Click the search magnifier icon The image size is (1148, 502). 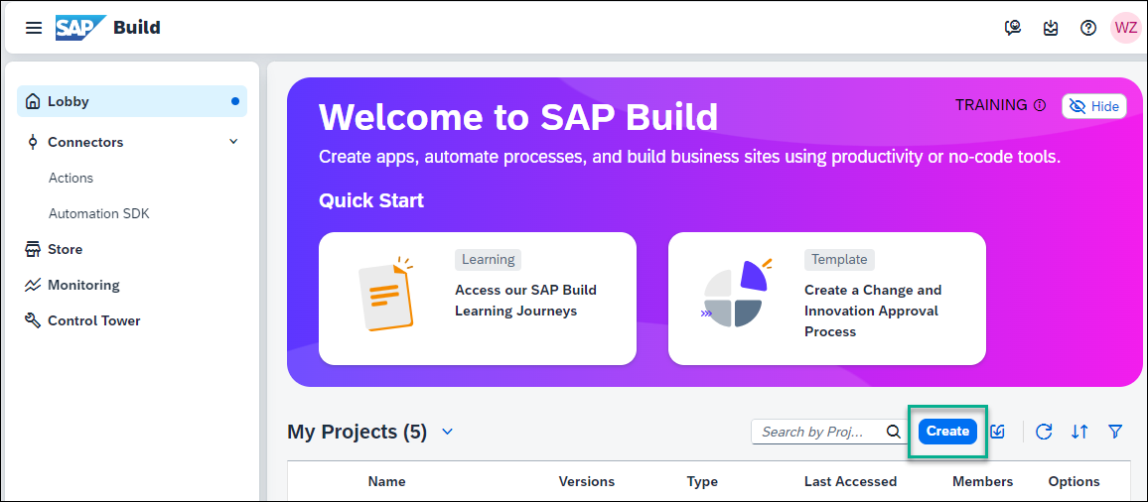(893, 432)
